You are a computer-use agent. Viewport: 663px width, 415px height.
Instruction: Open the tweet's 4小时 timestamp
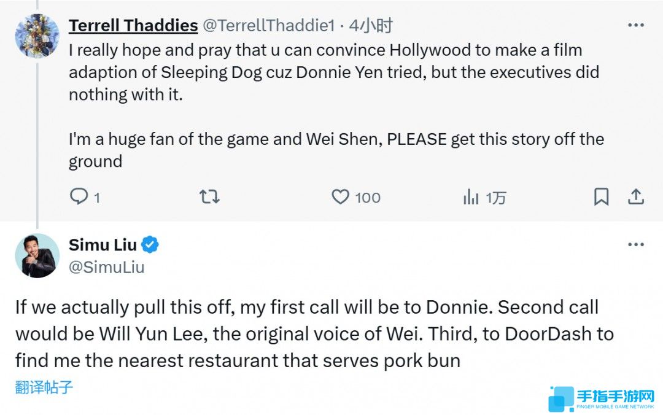coord(371,26)
